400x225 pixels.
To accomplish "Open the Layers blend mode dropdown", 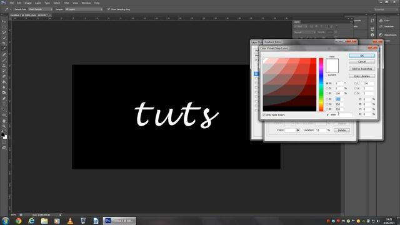I will [x=304, y=32].
